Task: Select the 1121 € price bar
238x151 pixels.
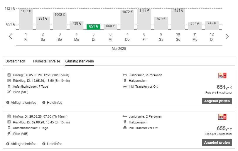Action: coord(178,19)
